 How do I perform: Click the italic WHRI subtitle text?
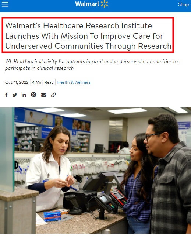tap(91, 65)
